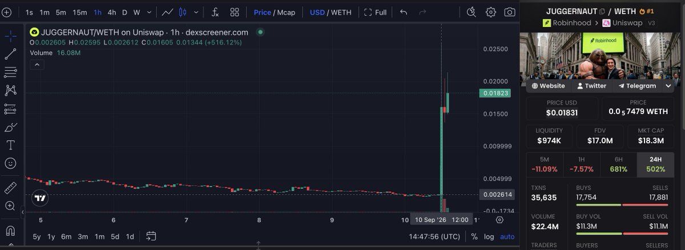
Task: Toggle Price / Mcap display
Action: click(275, 12)
